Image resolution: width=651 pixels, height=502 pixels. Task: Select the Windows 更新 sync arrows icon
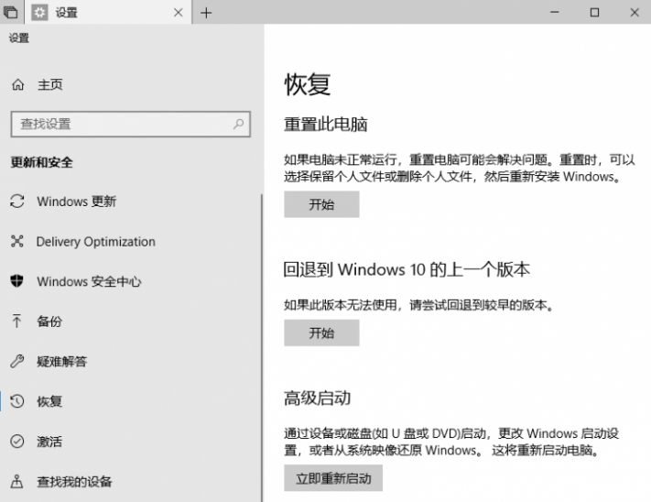click(16, 202)
